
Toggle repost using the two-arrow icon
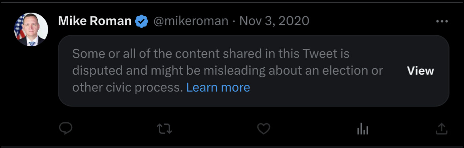164,129
